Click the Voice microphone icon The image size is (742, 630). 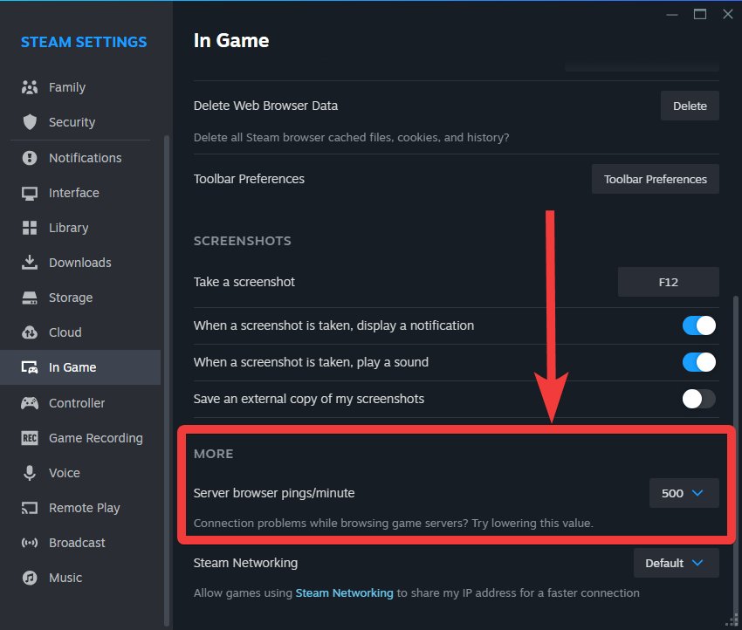[30, 473]
